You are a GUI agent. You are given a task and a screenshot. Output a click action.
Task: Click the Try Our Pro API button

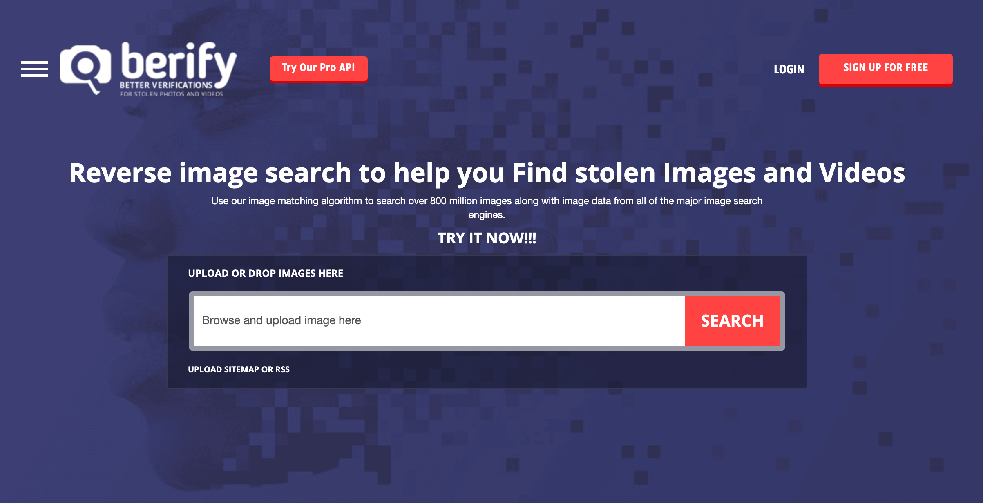coord(318,69)
